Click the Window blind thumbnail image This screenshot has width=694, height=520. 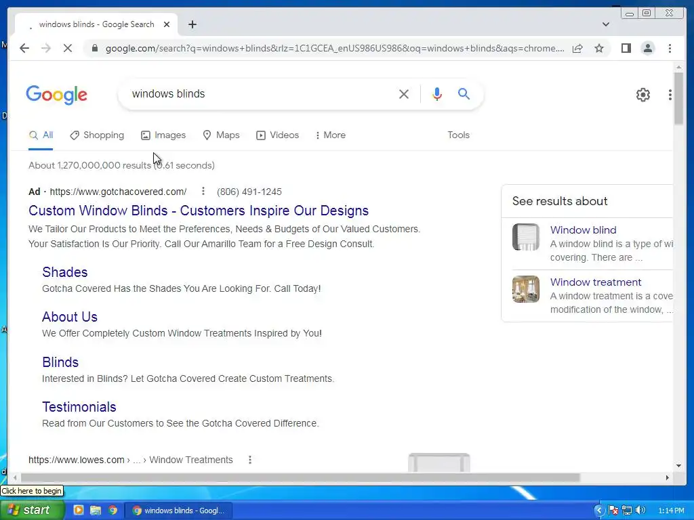point(526,237)
